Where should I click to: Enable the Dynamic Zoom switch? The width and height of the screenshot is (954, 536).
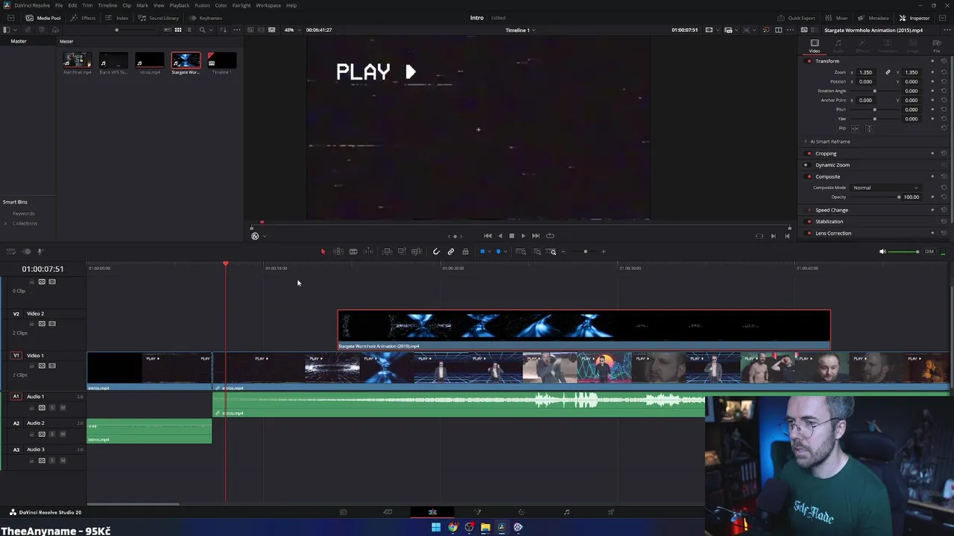tap(809, 165)
